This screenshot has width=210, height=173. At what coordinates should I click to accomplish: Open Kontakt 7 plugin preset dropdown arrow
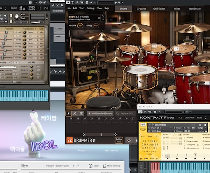point(190,112)
